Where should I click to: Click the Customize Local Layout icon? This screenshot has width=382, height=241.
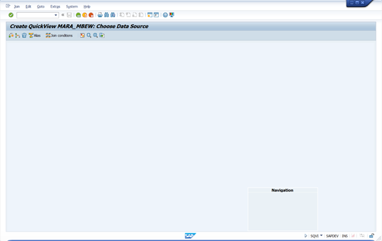172,15
